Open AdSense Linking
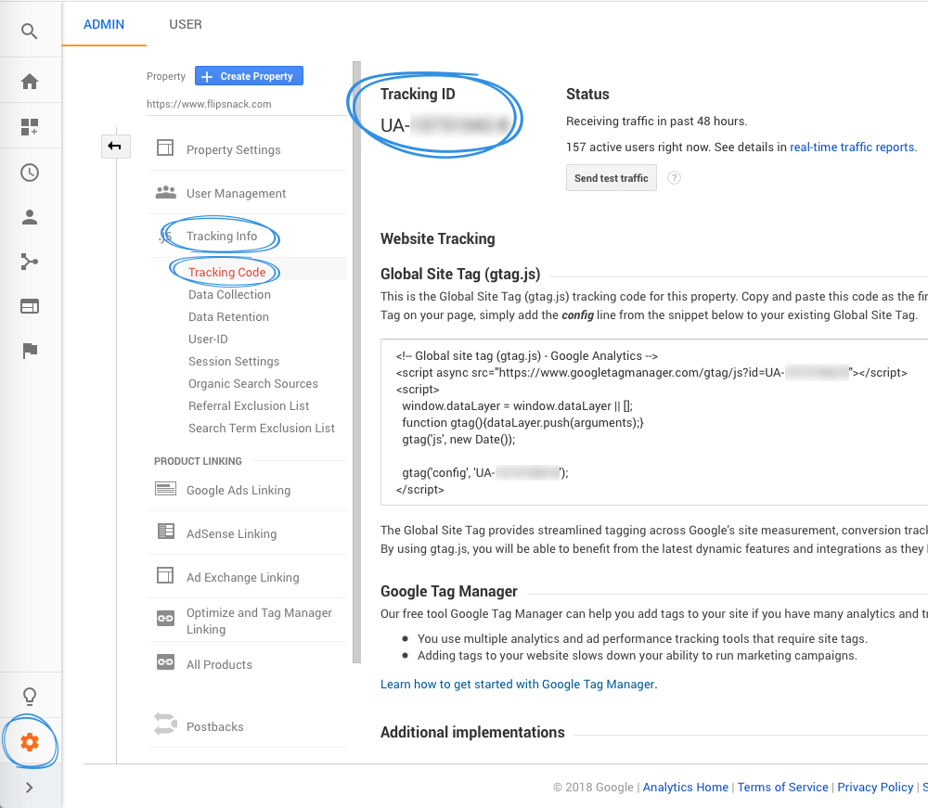Viewport: 928px width, 808px height. click(x=231, y=533)
